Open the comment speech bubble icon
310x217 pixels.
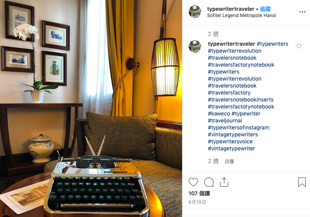pyautogui.click(x=209, y=182)
